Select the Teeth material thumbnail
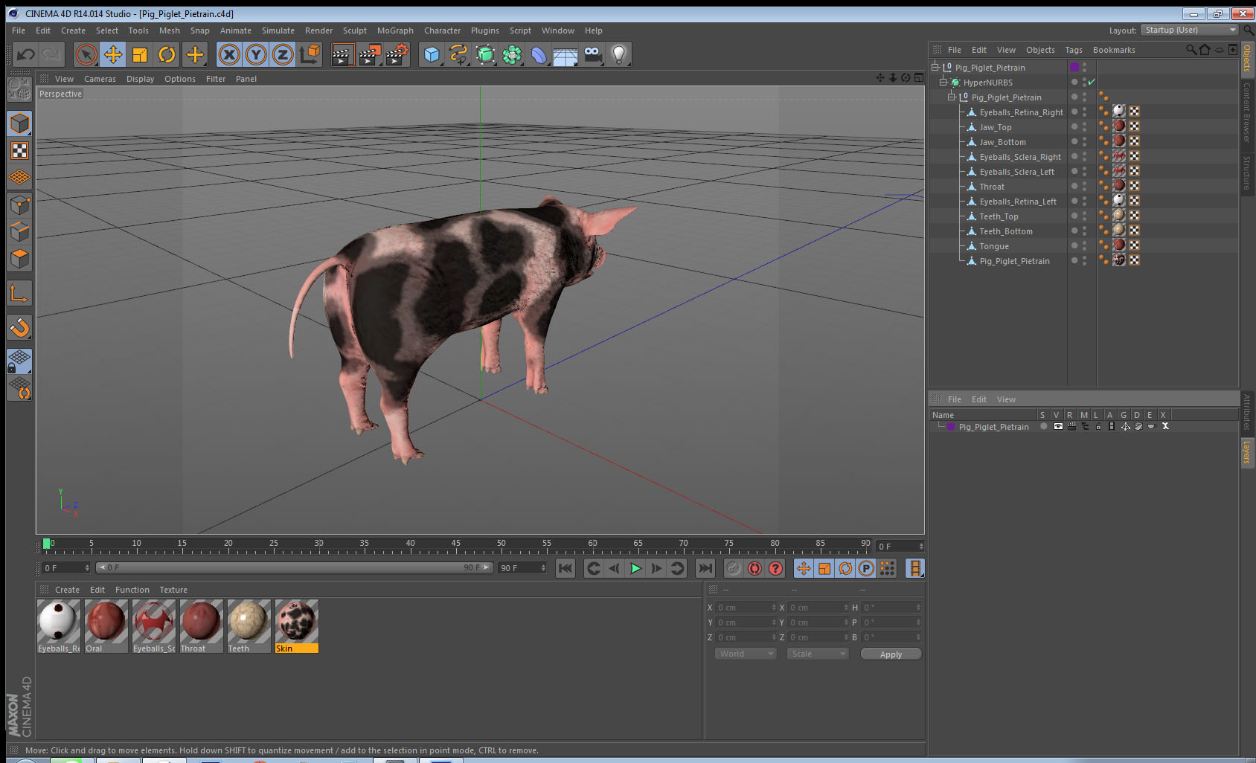Image resolution: width=1256 pixels, height=763 pixels. (249, 621)
